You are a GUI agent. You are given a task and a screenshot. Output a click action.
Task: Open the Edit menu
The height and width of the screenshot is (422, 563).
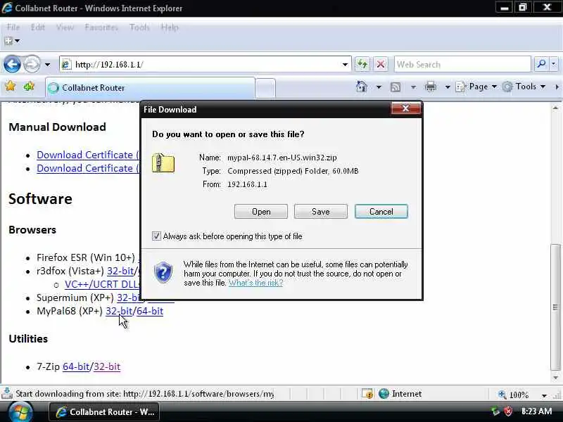point(38,27)
